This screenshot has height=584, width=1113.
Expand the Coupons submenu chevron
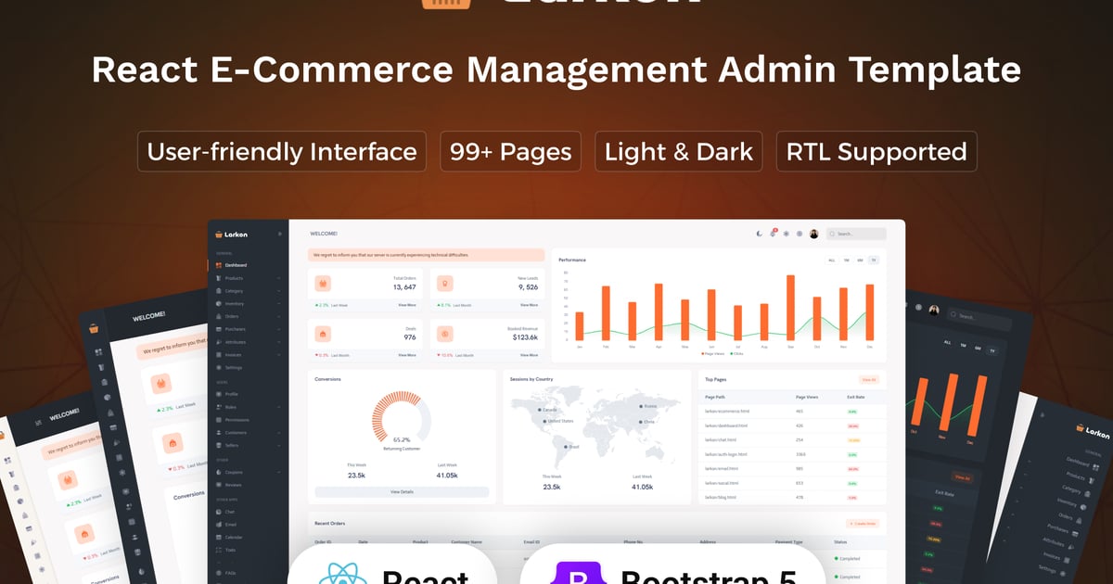click(x=278, y=472)
